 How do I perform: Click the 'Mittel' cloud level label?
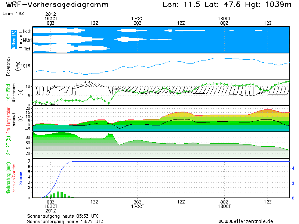pyautogui.click(x=27, y=40)
